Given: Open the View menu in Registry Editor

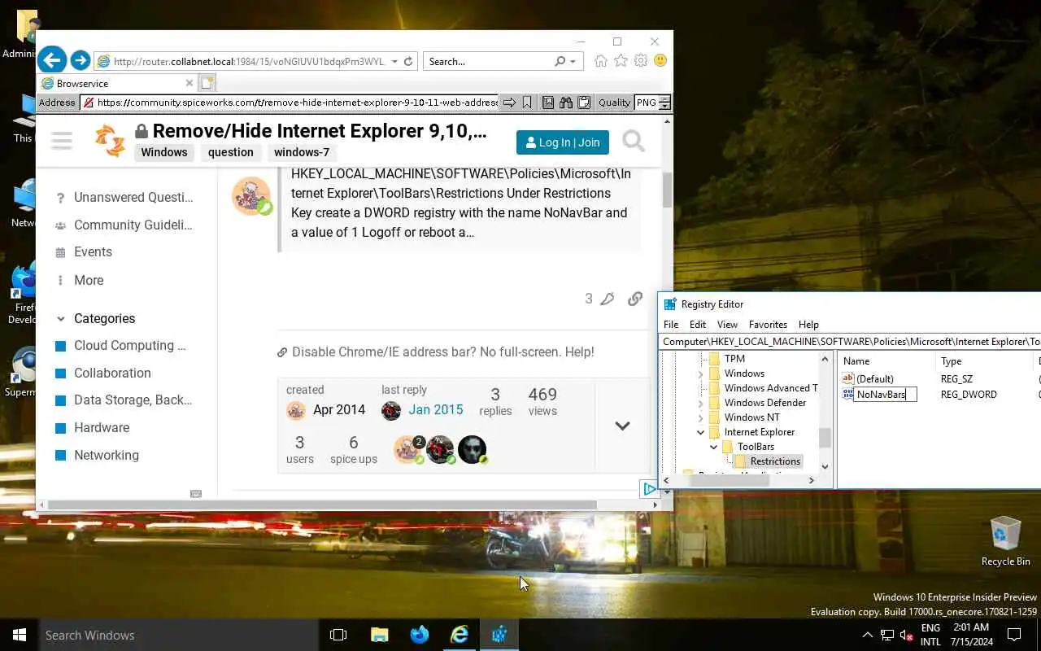Looking at the screenshot, I should pyautogui.click(x=727, y=324).
